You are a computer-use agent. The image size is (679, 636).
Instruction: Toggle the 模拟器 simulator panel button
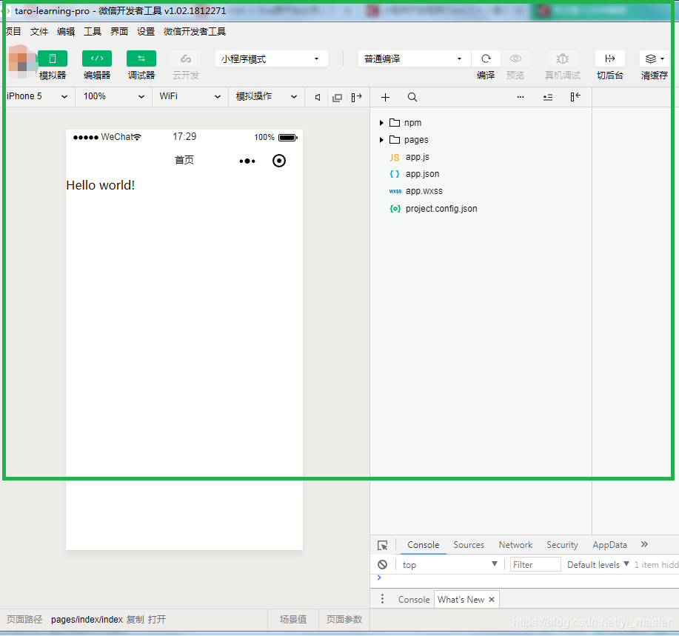pos(53,58)
